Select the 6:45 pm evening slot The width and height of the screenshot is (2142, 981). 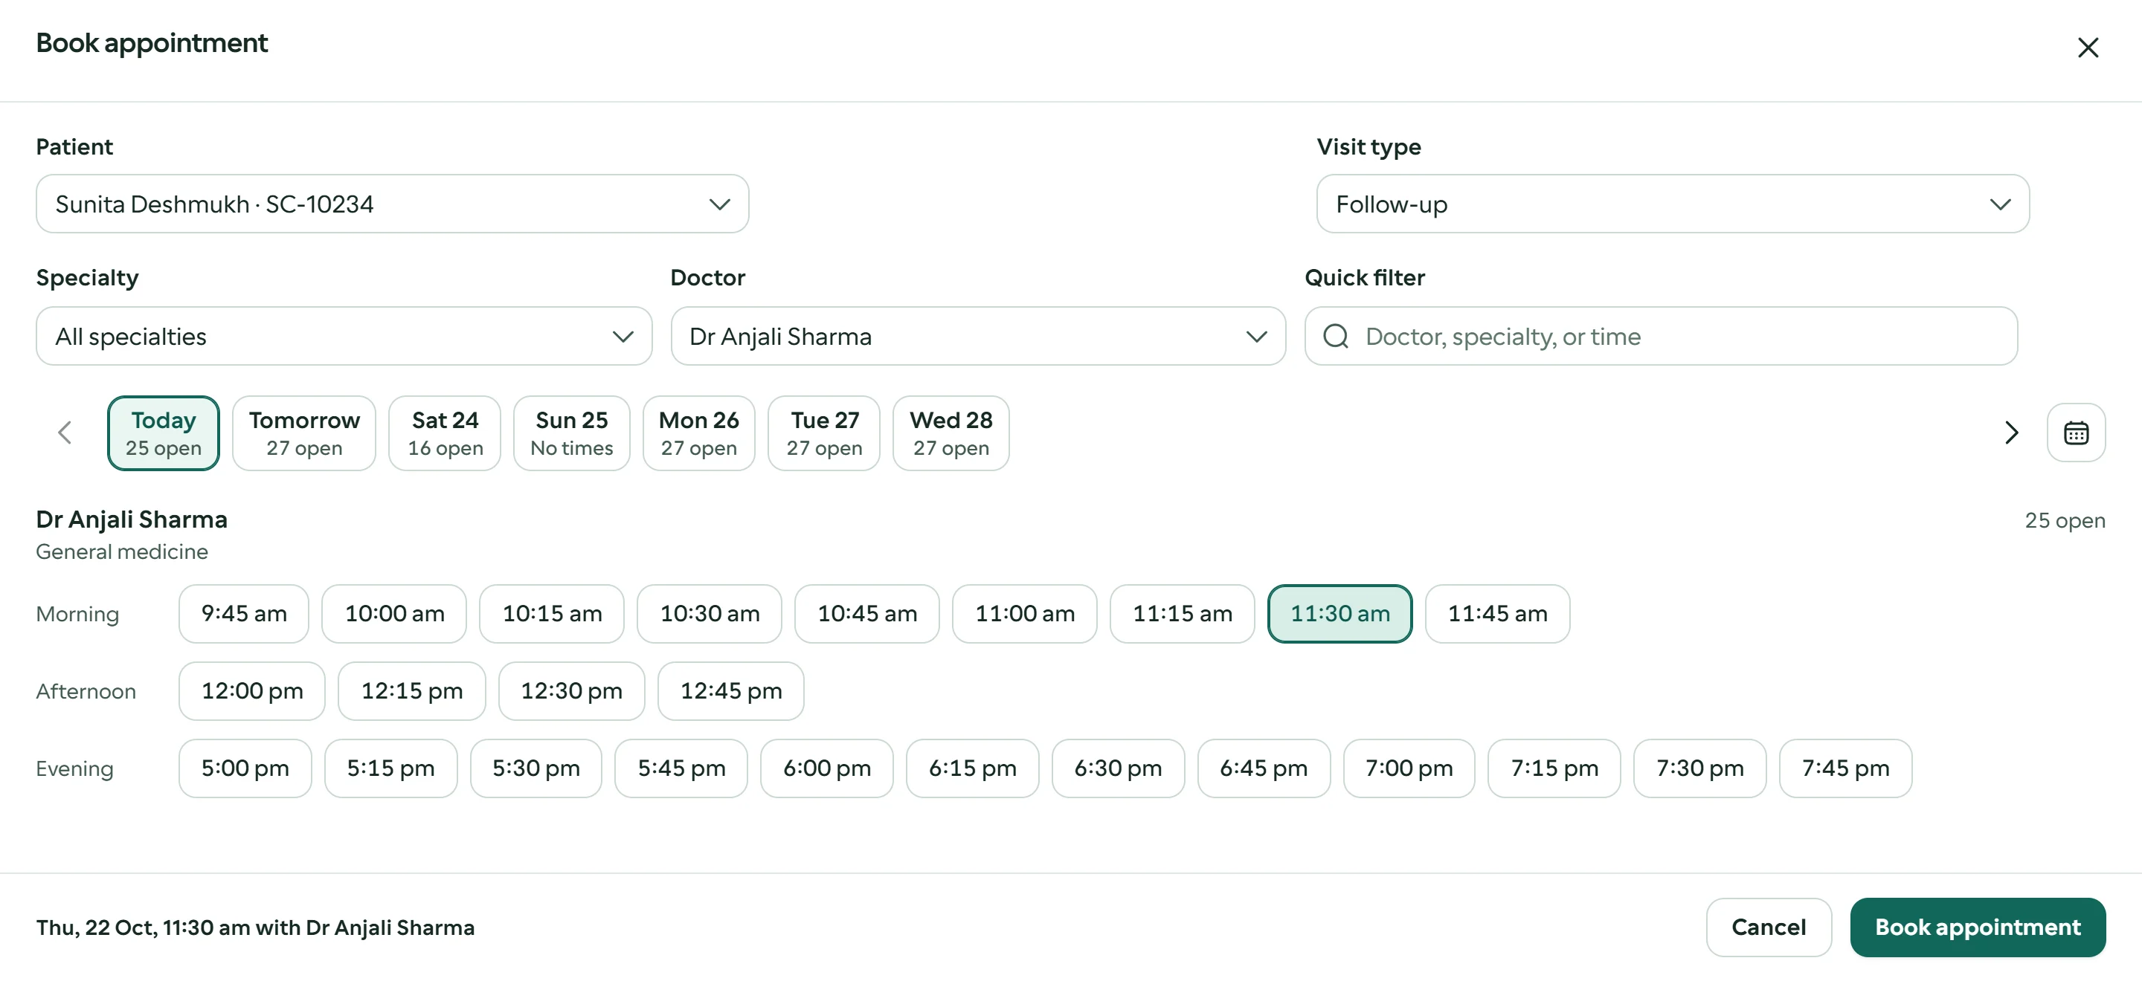coord(1264,768)
